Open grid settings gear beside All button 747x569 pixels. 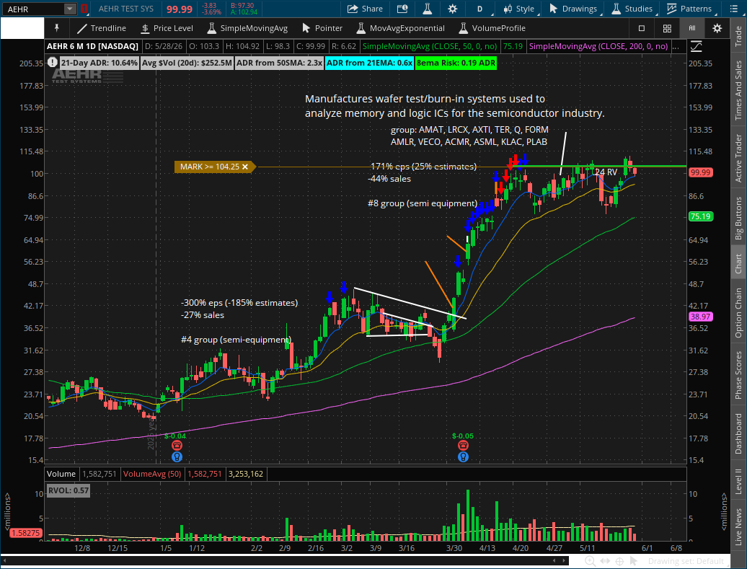[717, 28]
